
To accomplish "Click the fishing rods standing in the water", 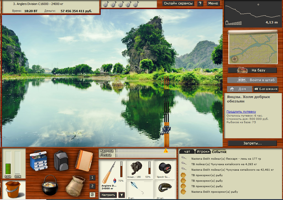I will click(x=166, y=111).
